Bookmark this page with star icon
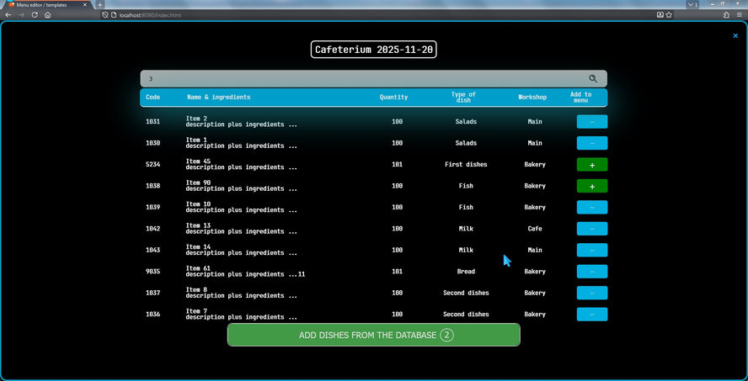 [x=668, y=14]
